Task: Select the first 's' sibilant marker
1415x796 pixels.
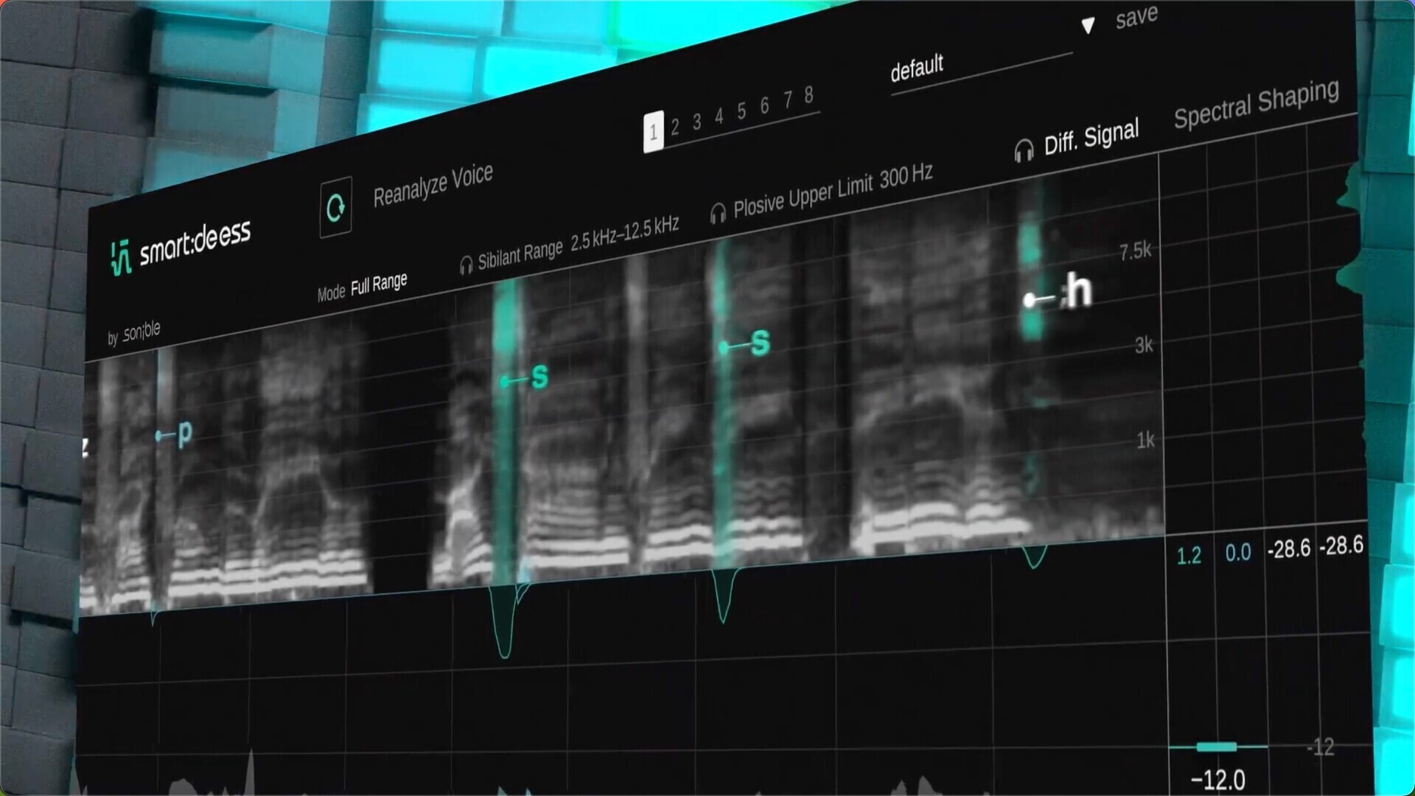Action: tap(525, 377)
